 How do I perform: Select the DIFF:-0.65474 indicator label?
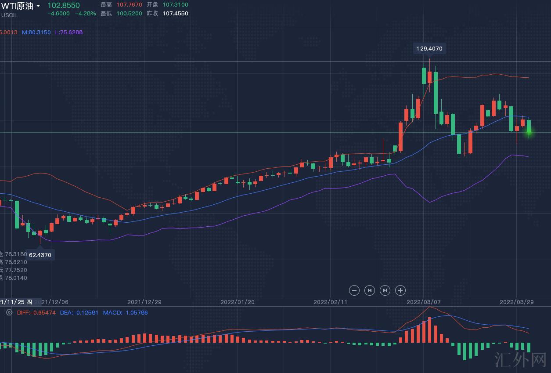coord(36,313)
